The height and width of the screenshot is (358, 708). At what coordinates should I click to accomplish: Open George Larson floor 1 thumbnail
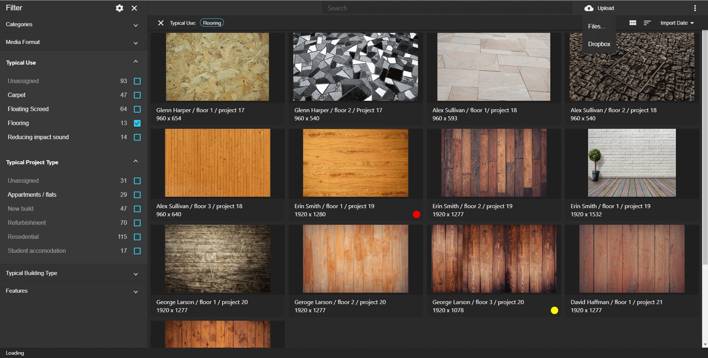(217, 259)
